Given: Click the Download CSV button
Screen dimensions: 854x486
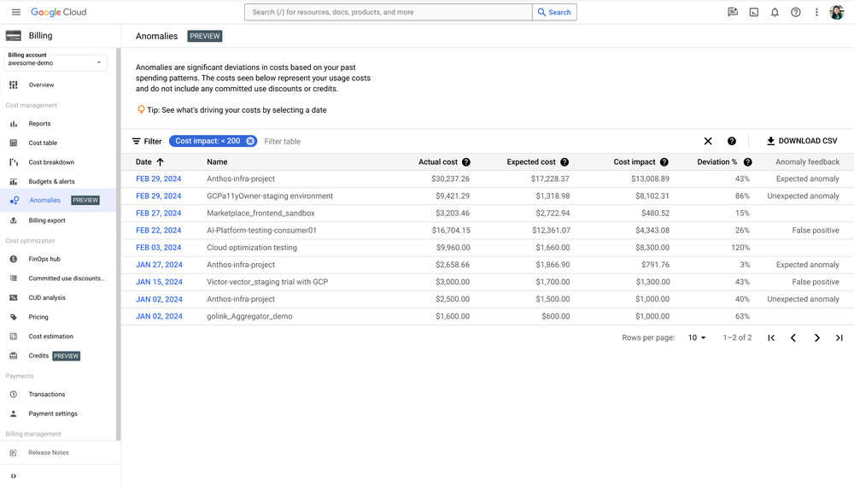Looking at the screenshot, I should point(801,141).
